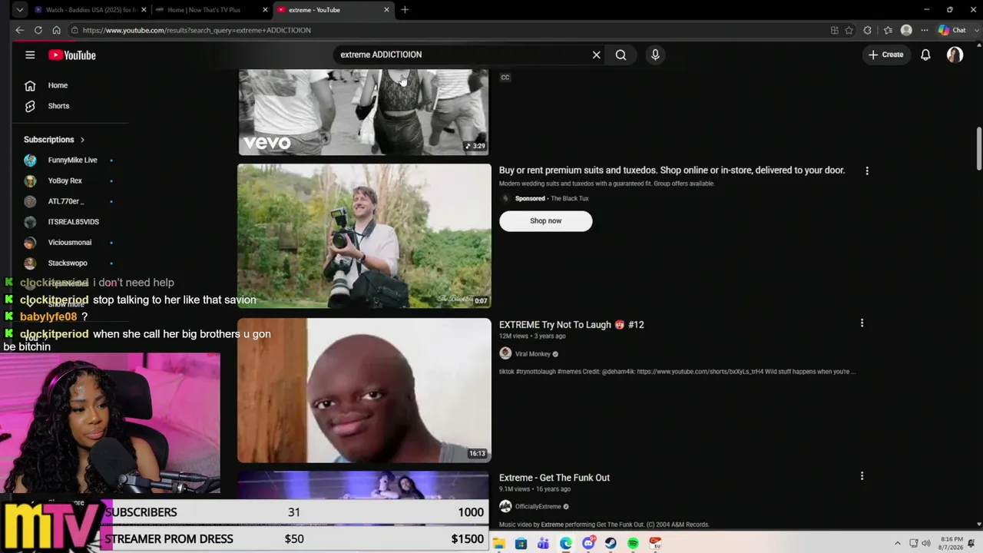Open the browser home icon
The width and height of the screenshot is (983, 553).
(x=56, y=30)
